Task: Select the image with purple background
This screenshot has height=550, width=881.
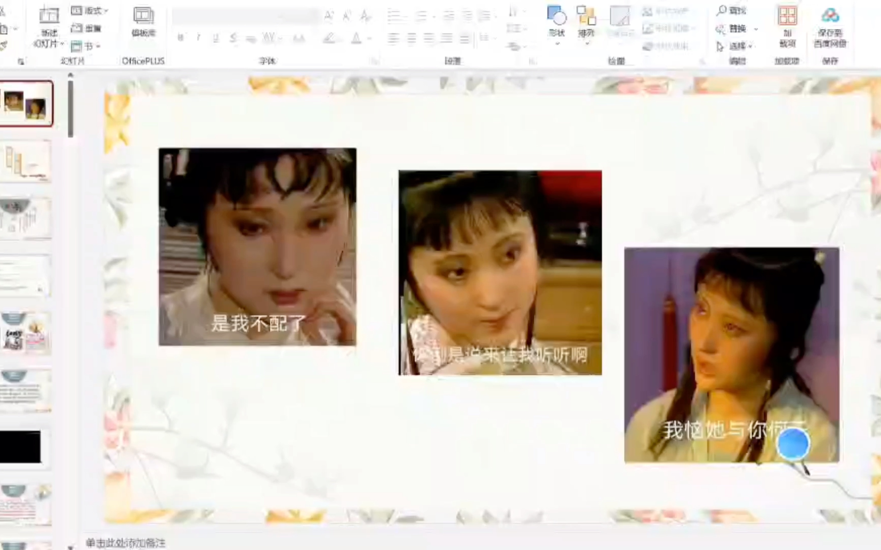Action: (x=731, y=355)
